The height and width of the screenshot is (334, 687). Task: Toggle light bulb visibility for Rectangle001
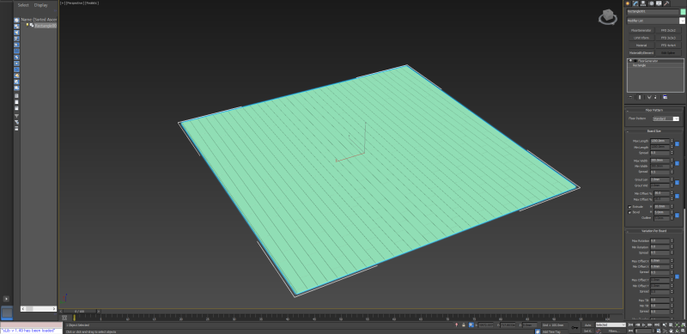27,25
